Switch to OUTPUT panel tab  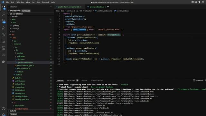point(84,80)
